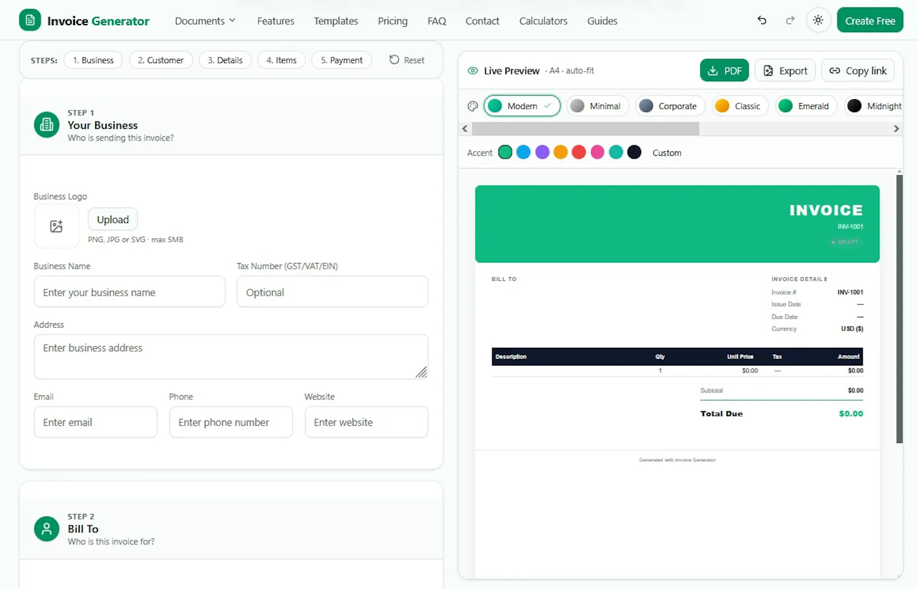
Task: Jump to step 4. Items
Action: pyautogui.click(x=281, y=60)
